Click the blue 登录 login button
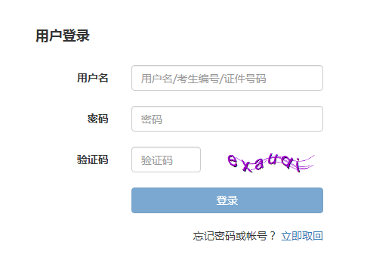The width and height of the screenshot is (367, 279). tap(227, 200)
